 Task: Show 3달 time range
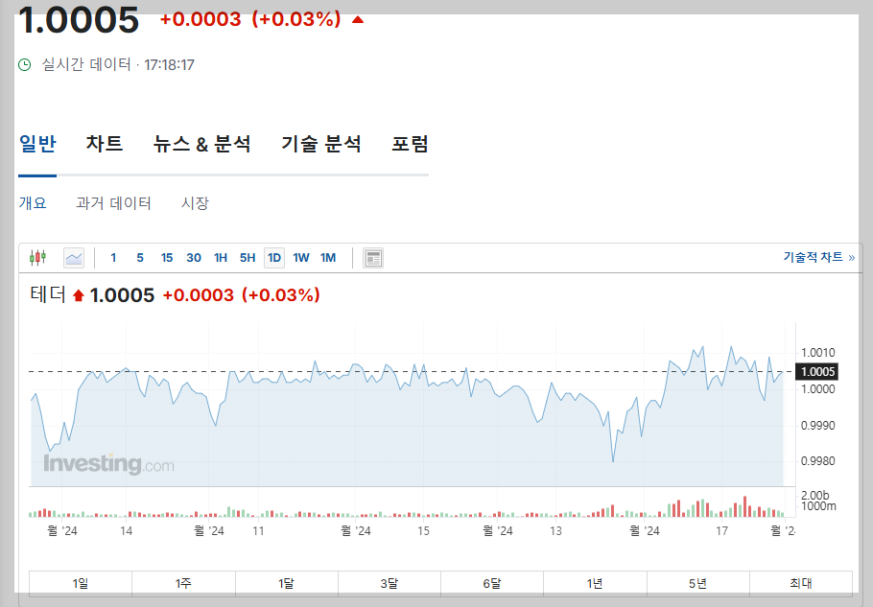(389, 583)
